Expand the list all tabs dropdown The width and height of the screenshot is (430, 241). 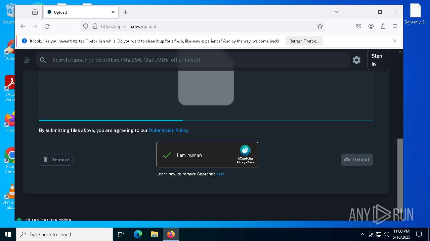[x=336, y=12]
